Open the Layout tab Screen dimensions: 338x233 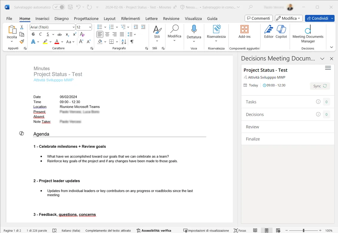pyautogui.click(x=109, y=18)
